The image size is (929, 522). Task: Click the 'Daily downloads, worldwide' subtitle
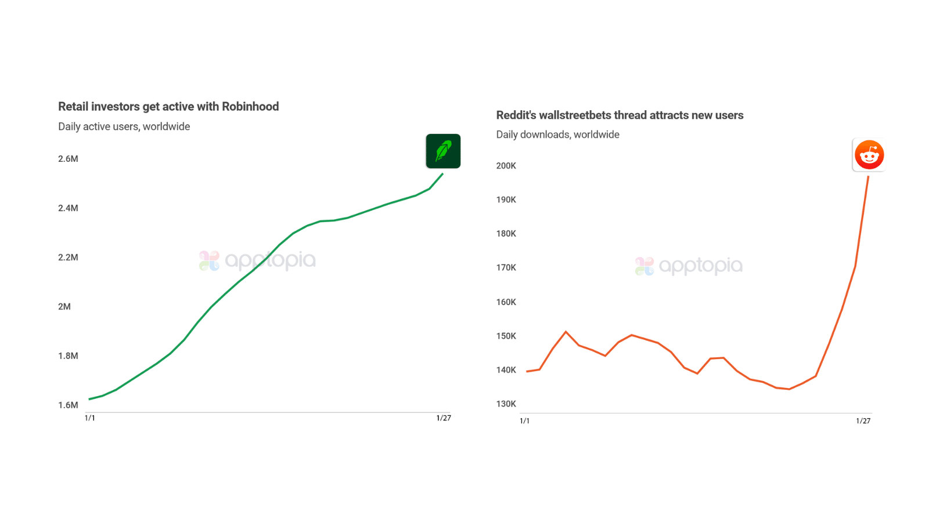click(x=557, y=135)
